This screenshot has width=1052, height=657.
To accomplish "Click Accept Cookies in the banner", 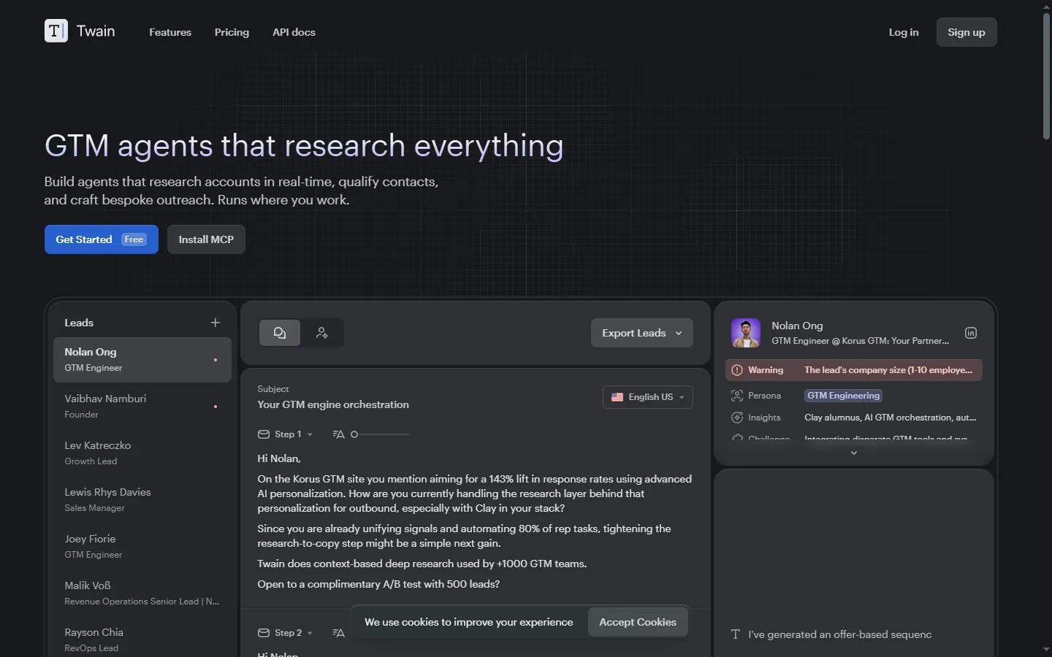I will [x=637, y=622].
